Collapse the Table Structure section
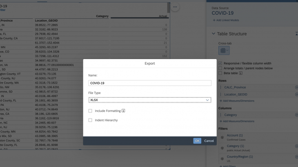This screenshot has height=167, width=298. (x=213, y=33)
